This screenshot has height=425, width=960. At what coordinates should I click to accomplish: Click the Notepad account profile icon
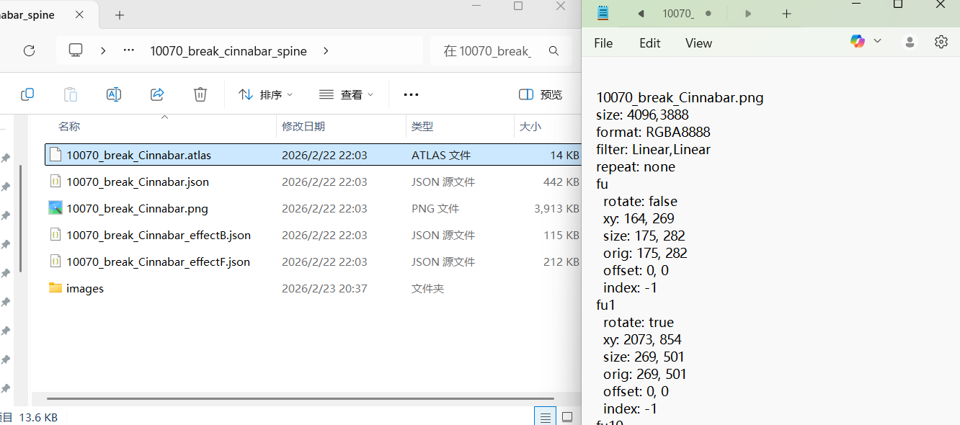[x=910, y=42]
